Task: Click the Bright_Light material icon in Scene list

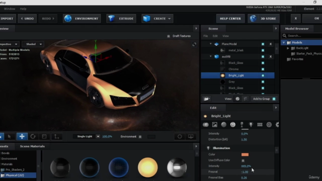Action: pyautogui.click(x=222, y=75)
